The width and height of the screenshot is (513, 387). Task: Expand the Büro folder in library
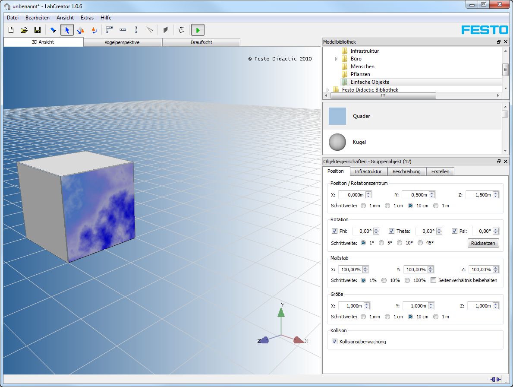tap(337, 59)
